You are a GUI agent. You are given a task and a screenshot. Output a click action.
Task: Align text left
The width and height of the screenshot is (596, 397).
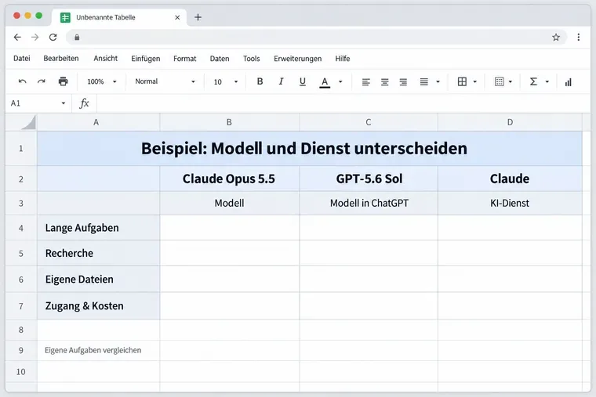coord(365,81)
